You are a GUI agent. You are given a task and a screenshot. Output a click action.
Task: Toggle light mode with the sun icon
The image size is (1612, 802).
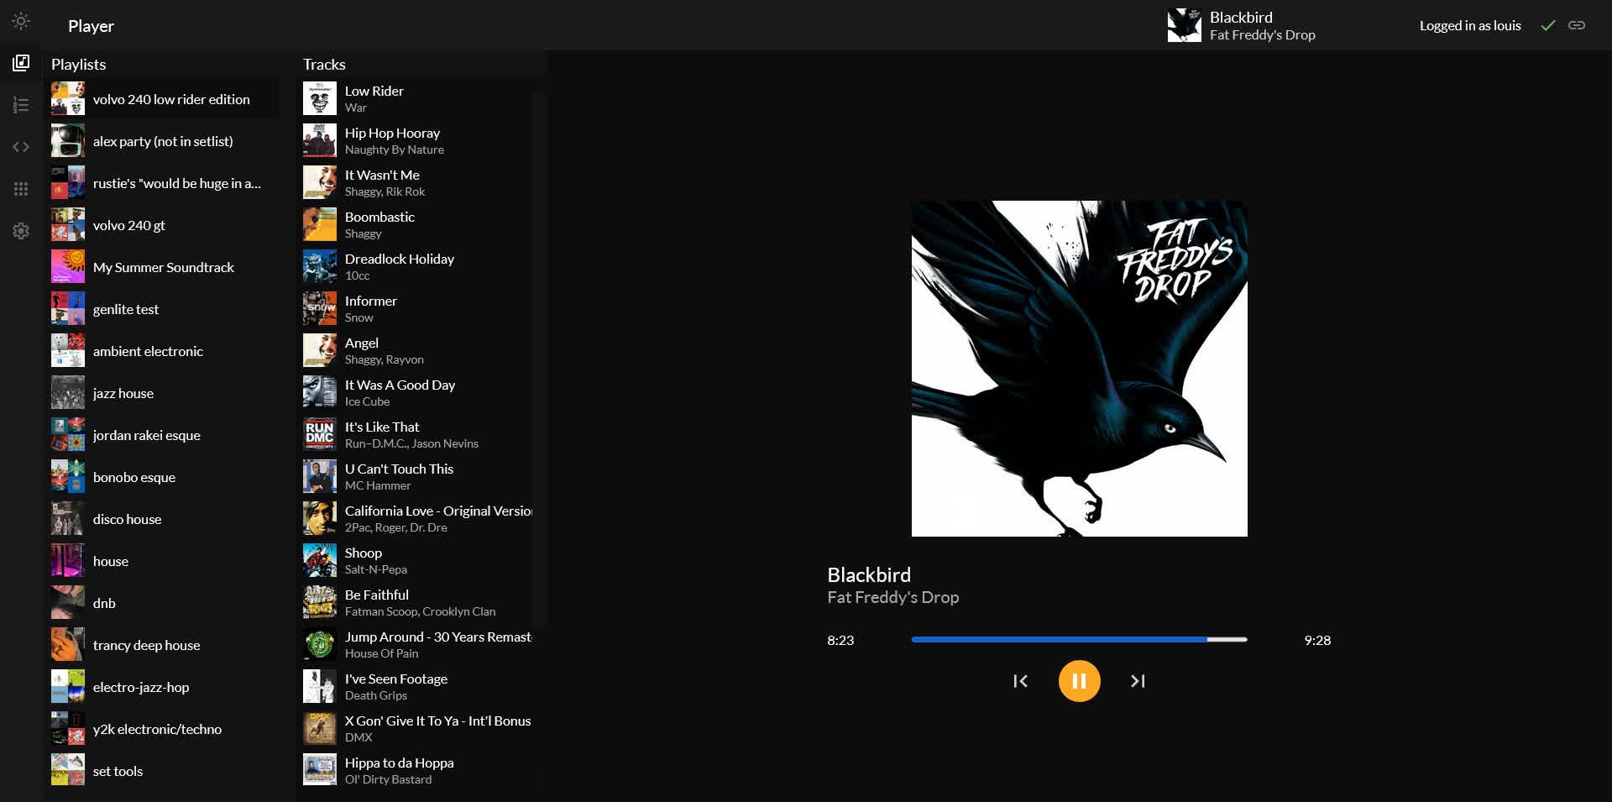point(21,21)
